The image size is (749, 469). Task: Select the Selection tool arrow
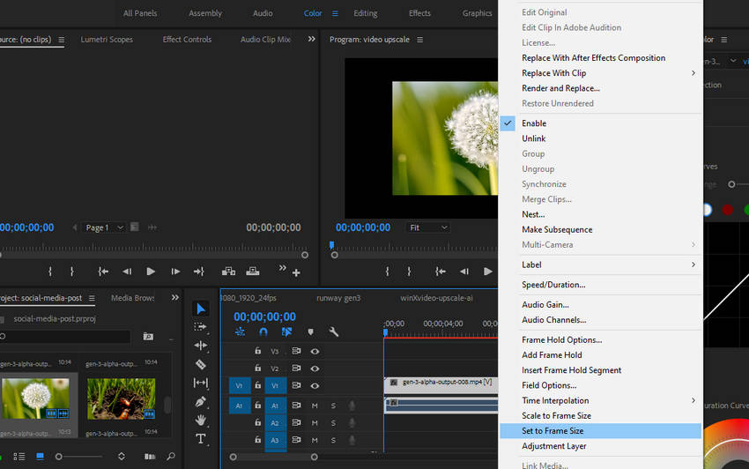tap(201, 309)
